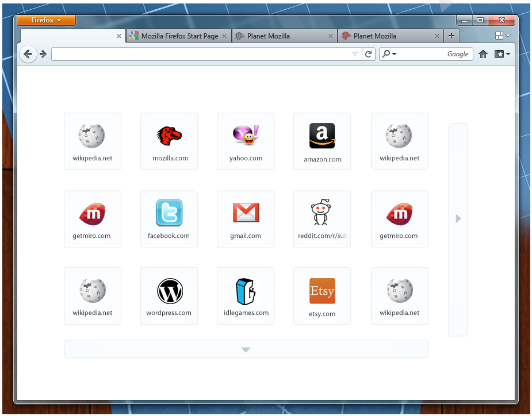The height and width of the screenshot is (416, 532).
Task: Open the idlegames.com tile
Action: pos(246,296)
